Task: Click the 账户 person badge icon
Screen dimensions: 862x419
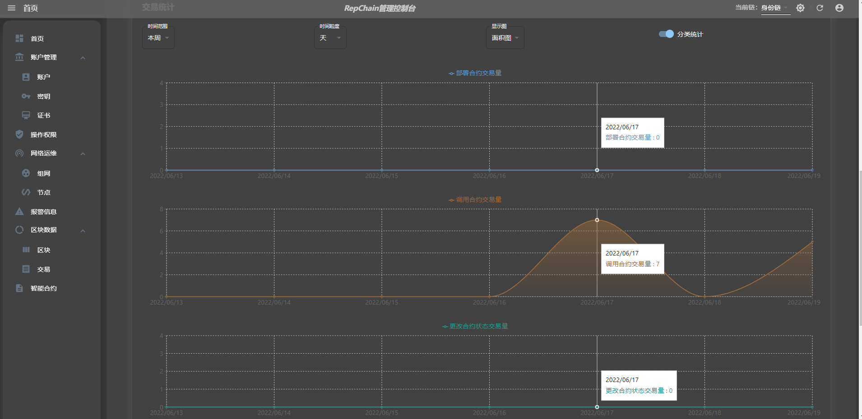Action: pyautogui.click(x=26, y=77)
